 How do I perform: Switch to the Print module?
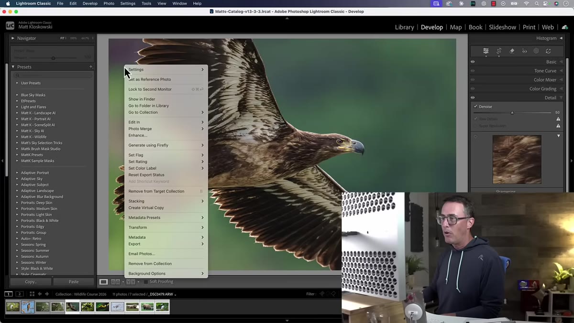pos(529,27)
